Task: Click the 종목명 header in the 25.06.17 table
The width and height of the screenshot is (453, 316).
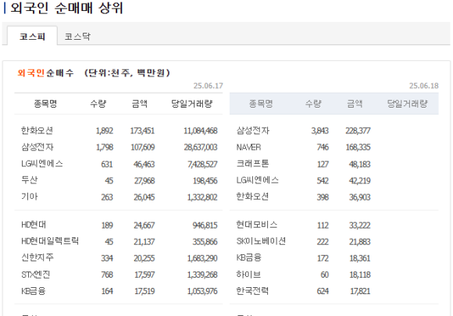Action: click(x=45, y=103)
